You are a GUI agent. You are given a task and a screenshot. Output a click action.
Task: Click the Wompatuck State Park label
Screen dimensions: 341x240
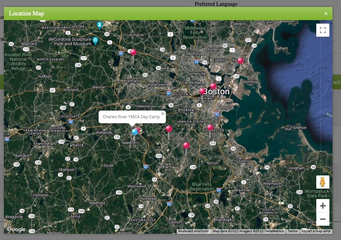[x=317, y=194]
